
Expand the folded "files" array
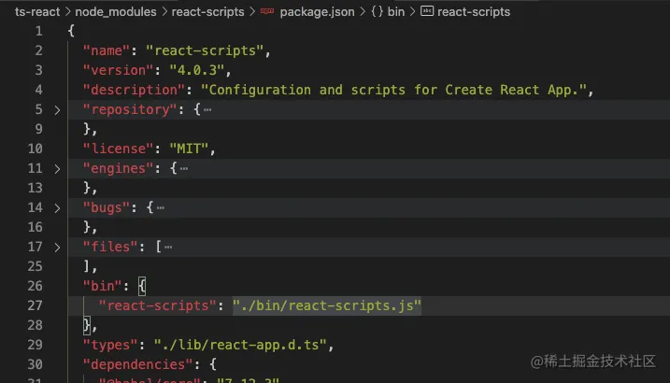[57, 248]
